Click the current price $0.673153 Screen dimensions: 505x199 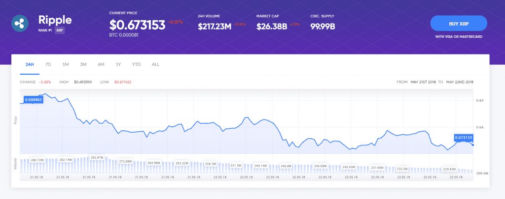tap(137, 25)
